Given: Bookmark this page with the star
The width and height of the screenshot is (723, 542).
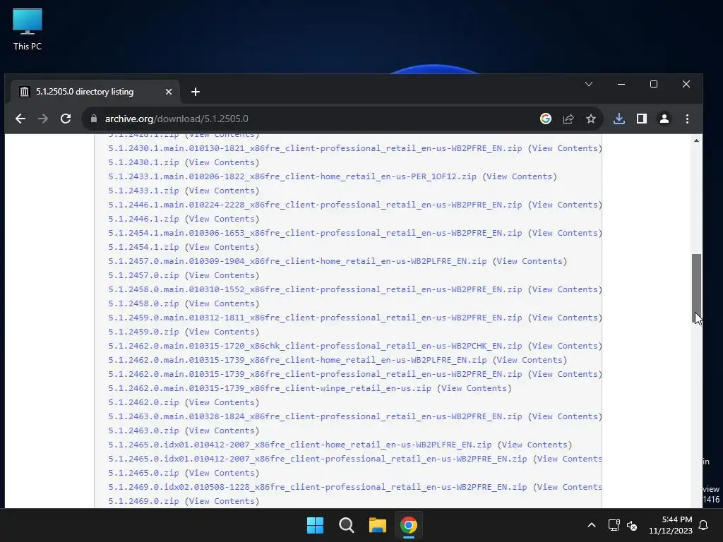Looking at the screenshot, I should click(591, 119).
